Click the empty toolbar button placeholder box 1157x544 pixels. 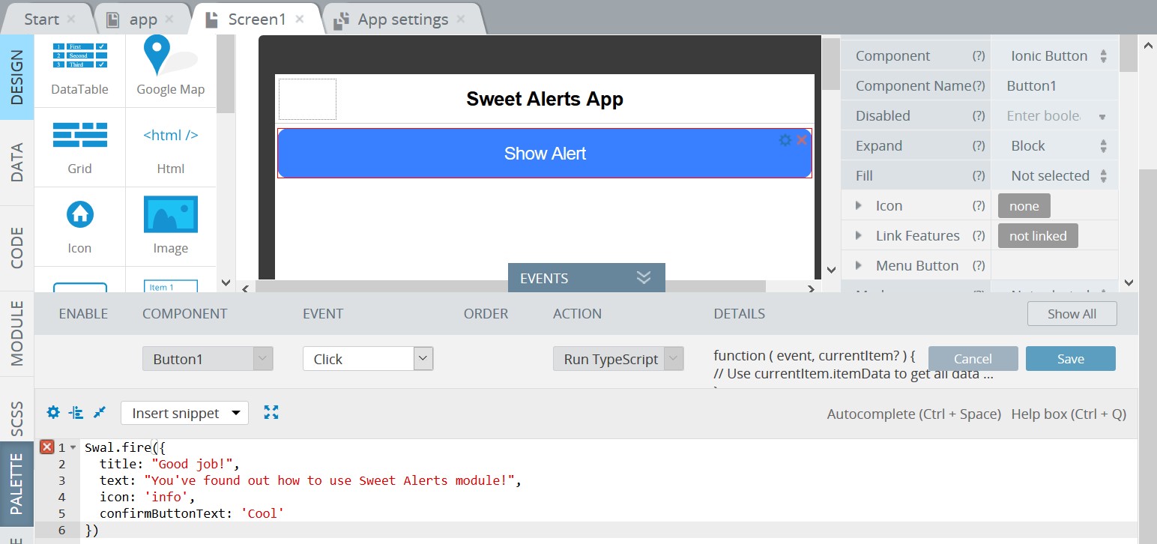tap(307, 99)
